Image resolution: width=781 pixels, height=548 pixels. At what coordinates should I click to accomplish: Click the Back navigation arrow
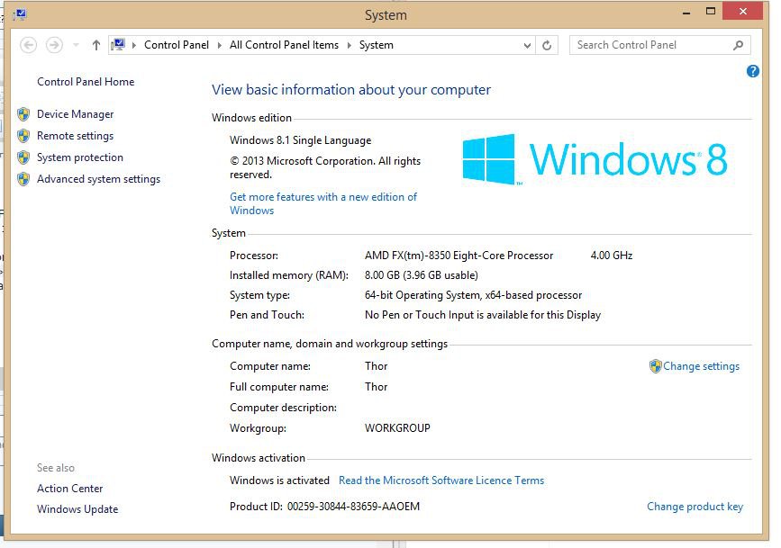(29, 45)
